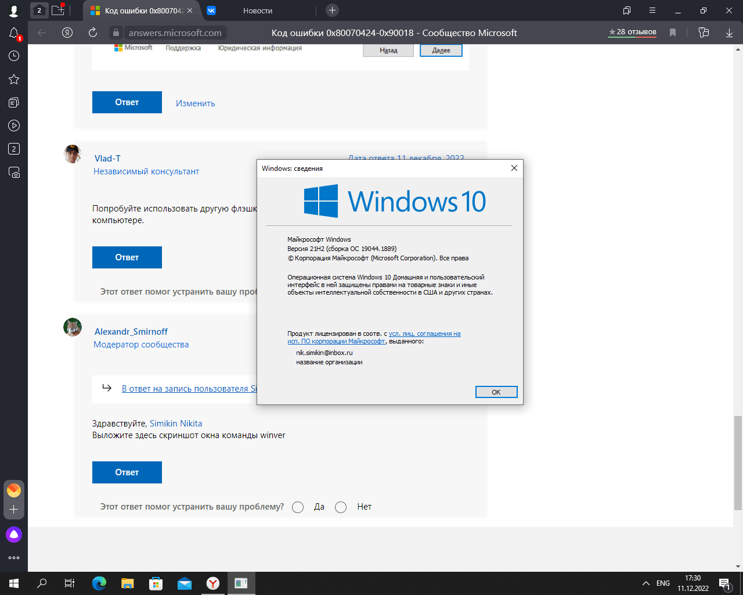743x595 pixels.
Task: Launch Microsoft Edge from the taskbar
Action: [x=99, y=583]
